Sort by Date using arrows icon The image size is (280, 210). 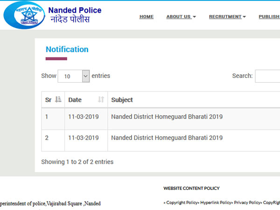pos(101,99)
